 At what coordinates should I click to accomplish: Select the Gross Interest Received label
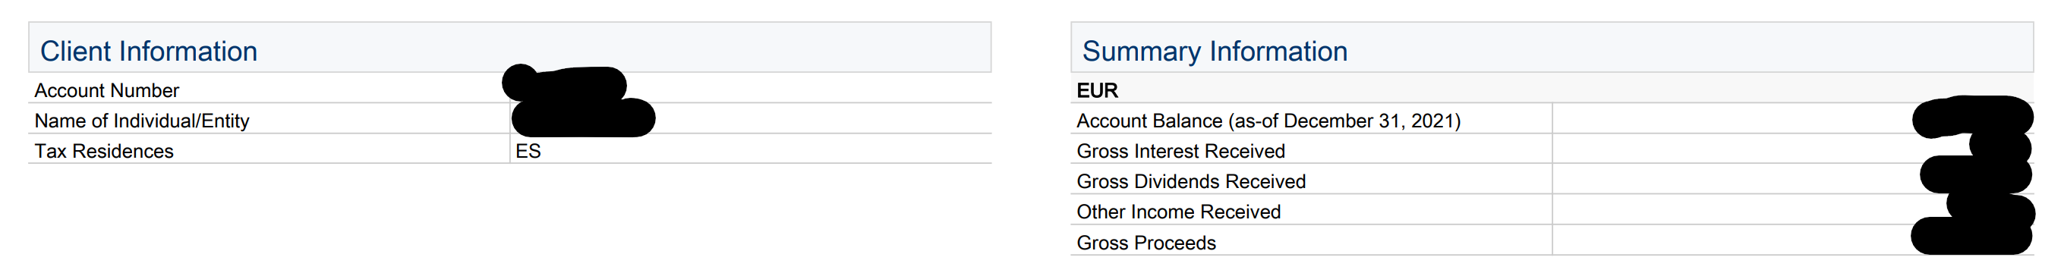(x=1180, y=151)
